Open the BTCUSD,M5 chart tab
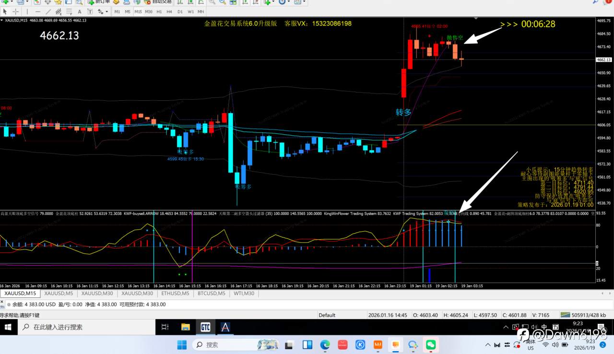 pyautogui.click(x=212, y=293)
